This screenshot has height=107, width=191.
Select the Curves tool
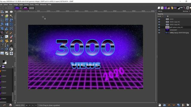[x=7, y=53]
